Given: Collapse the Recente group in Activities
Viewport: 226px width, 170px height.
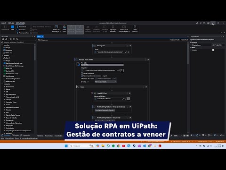Looking at the screenshot, I should click(x=2, y=55).
